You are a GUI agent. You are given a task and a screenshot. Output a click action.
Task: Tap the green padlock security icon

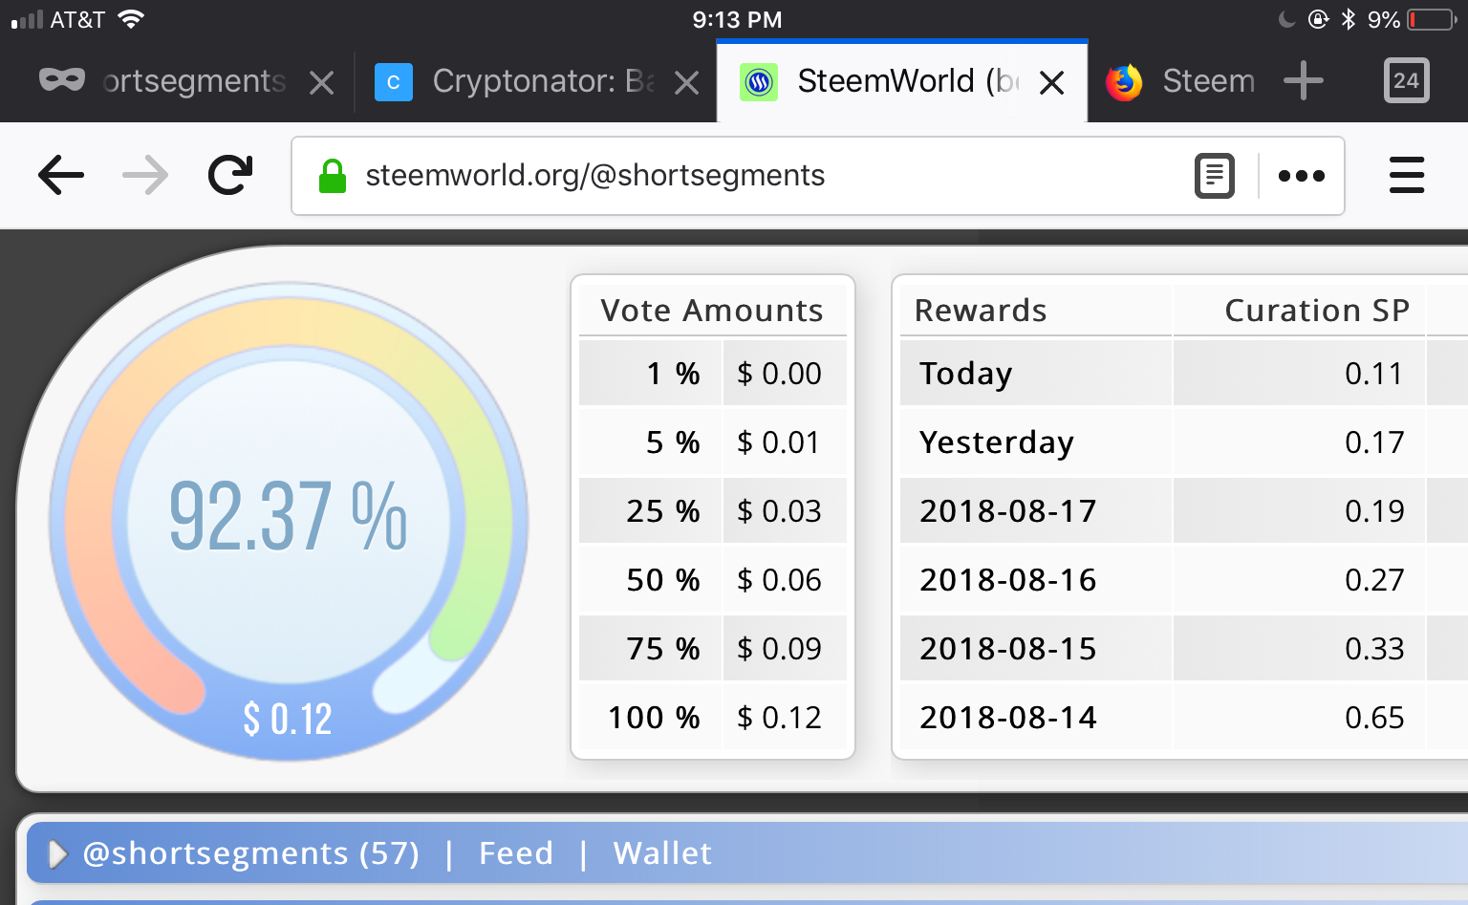click(x=333, y=176)
